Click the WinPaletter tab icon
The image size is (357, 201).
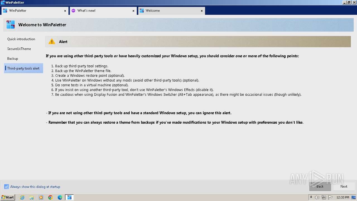click(x=5, y=11)
